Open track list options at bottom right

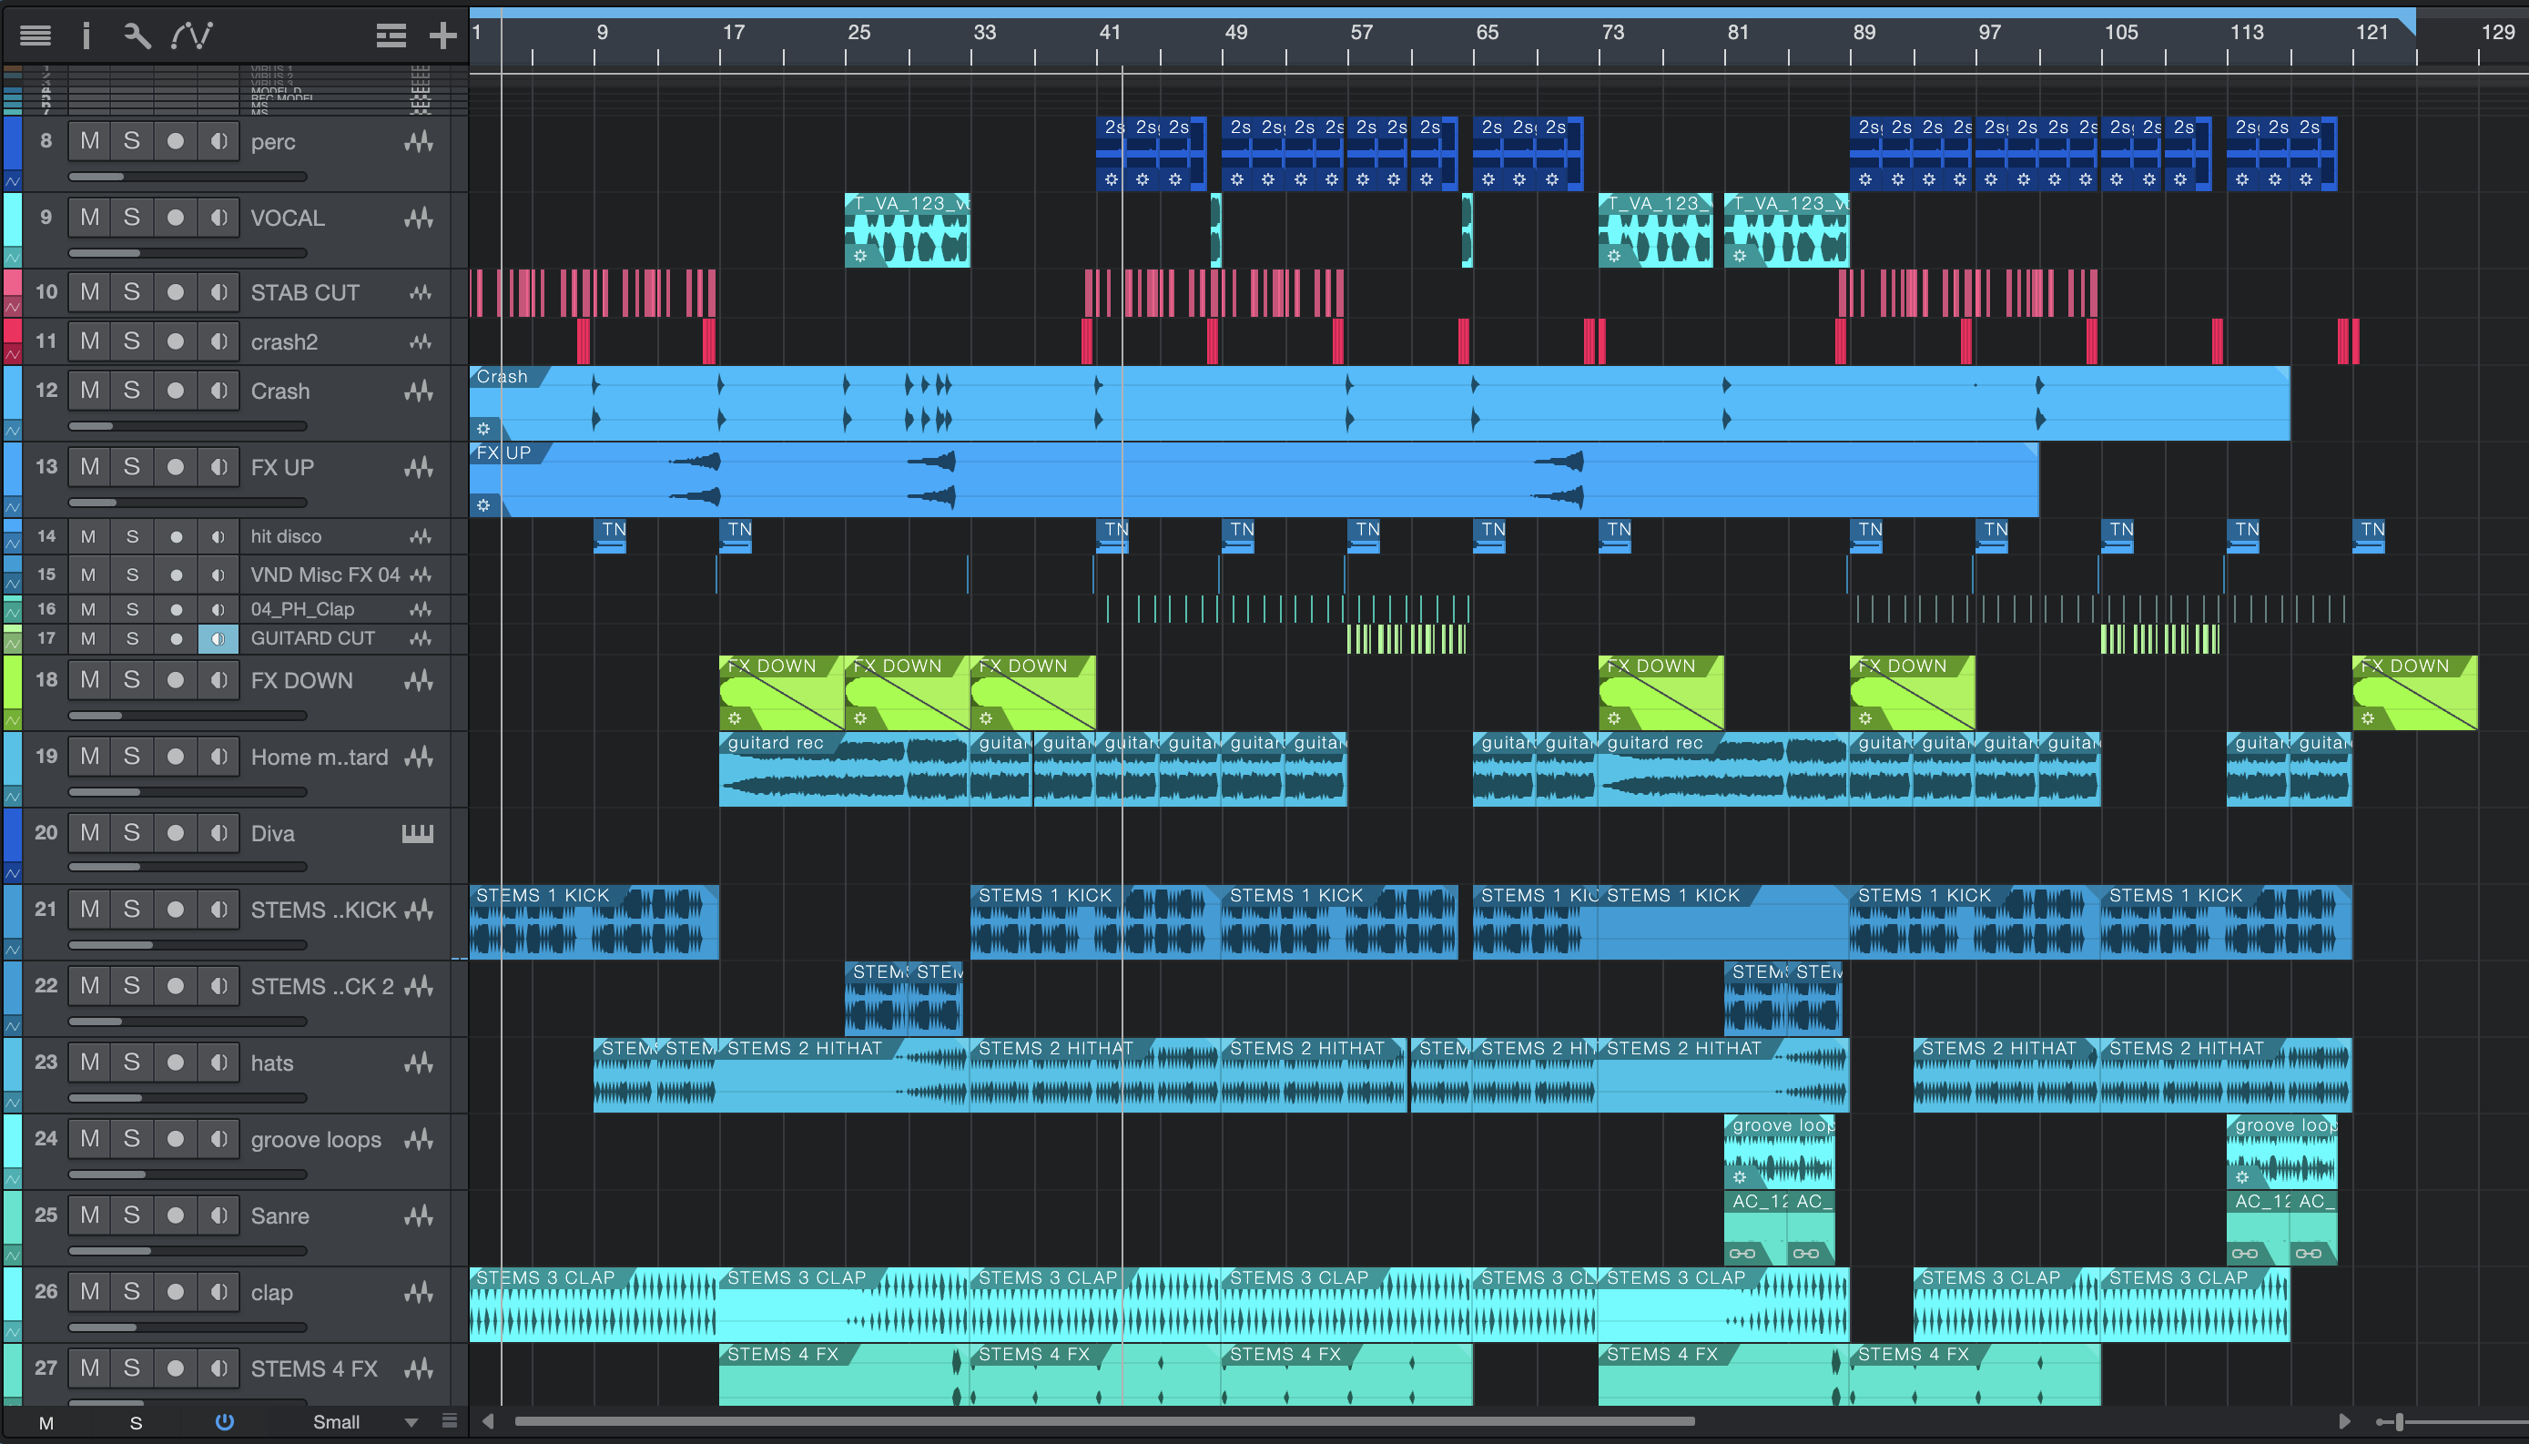449,1420
